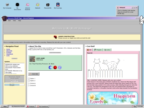Open the Help menu
Viewport: 144px width, 108px height.
coord(19,21)
